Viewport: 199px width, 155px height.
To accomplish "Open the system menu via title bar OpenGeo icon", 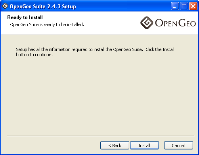I will tap(5, 6).
